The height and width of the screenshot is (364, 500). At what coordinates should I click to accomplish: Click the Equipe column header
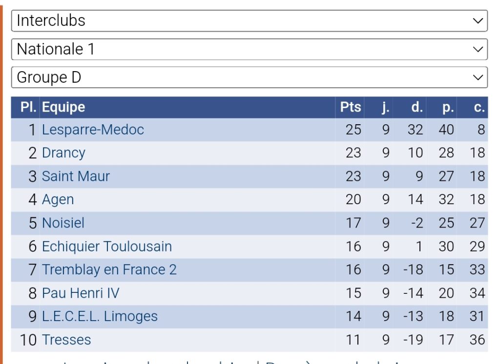point(63,107)
